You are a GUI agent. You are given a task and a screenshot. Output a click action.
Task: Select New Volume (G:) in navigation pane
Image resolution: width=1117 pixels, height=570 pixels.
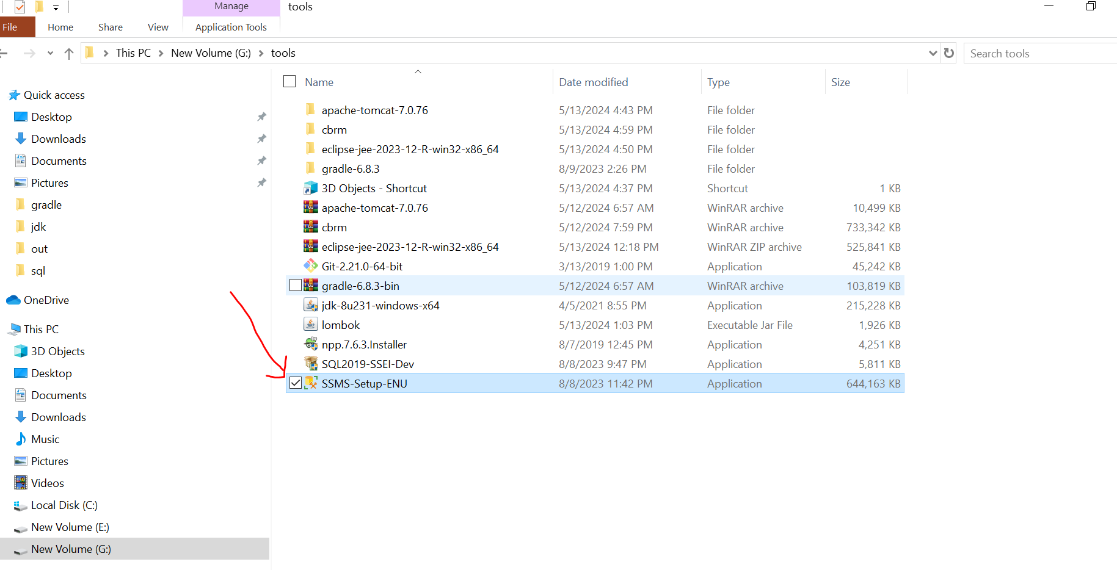pos(134,549)
